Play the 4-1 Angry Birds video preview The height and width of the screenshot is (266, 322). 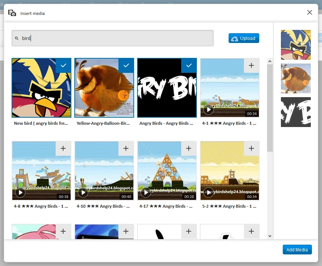[x=208, y=109]
